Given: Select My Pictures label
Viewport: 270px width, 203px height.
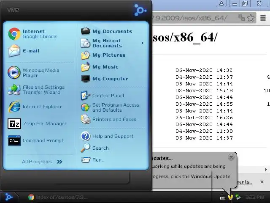Looking at the screenshot, I should pos(109,55).
